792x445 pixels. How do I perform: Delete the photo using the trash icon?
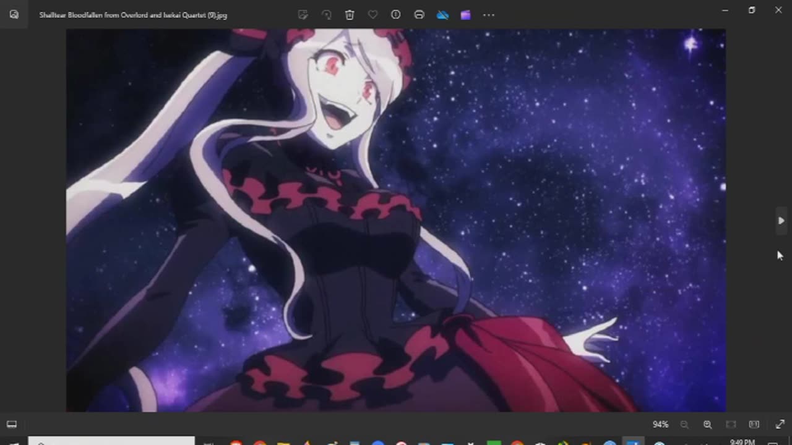coord(350,15)
